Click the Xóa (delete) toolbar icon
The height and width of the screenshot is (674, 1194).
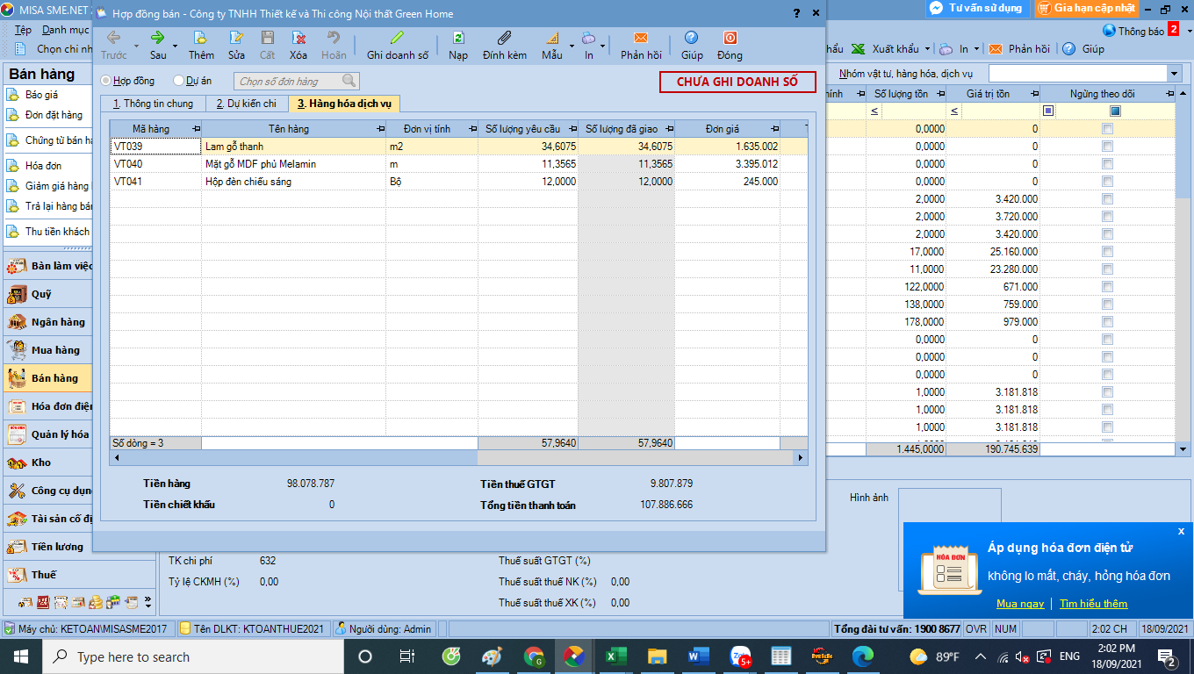[x=298, y=39]
